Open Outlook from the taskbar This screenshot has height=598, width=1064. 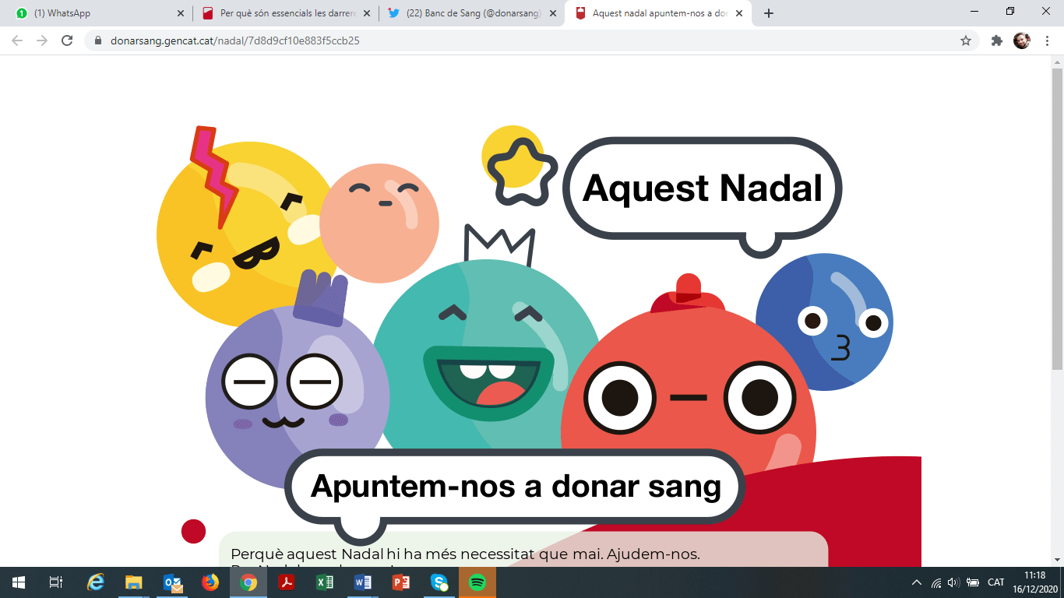tap(172, 582)
